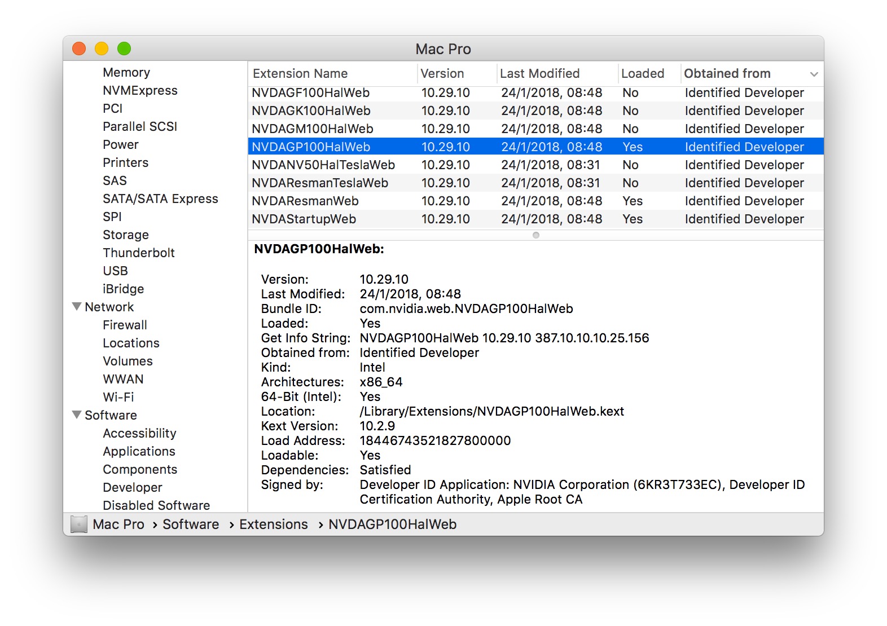Screen dimensions: 887x626
Task: Click the Mac Pro computer icon in path bar
Action: click(79, 524)
